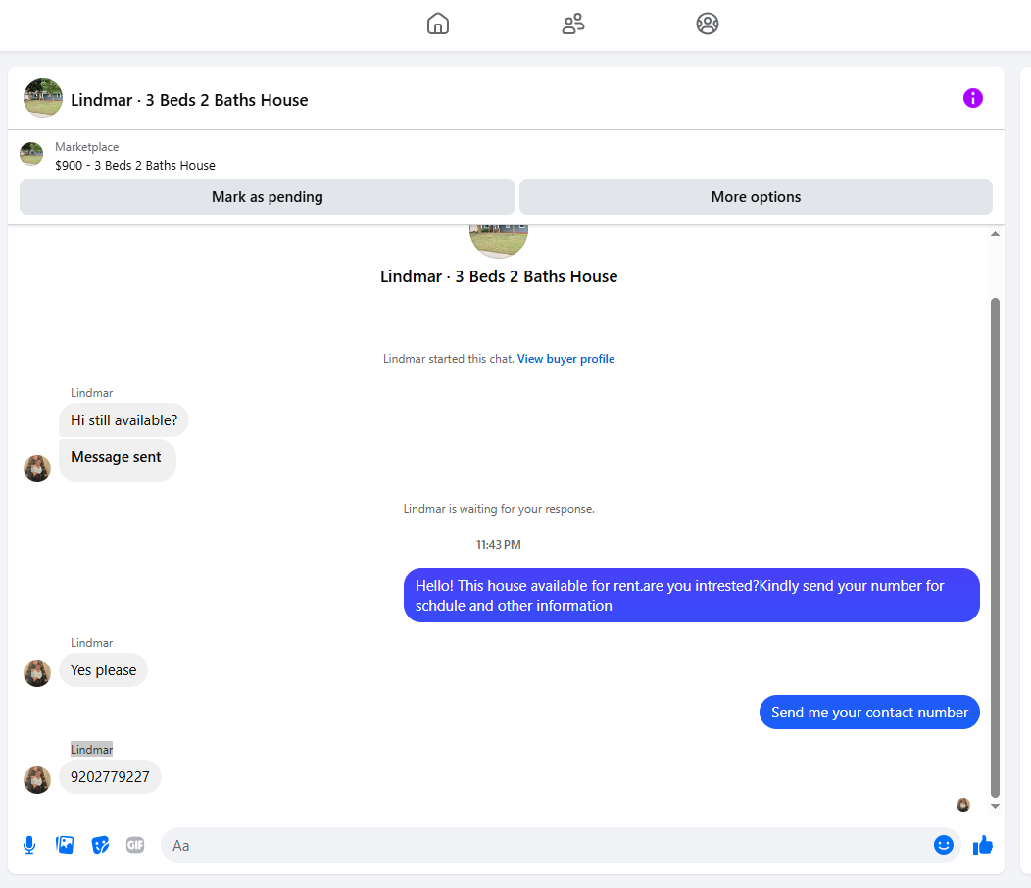Click the chat vertical scrollbar thumb
The image size is (1031, 888).
pos(995,547)
